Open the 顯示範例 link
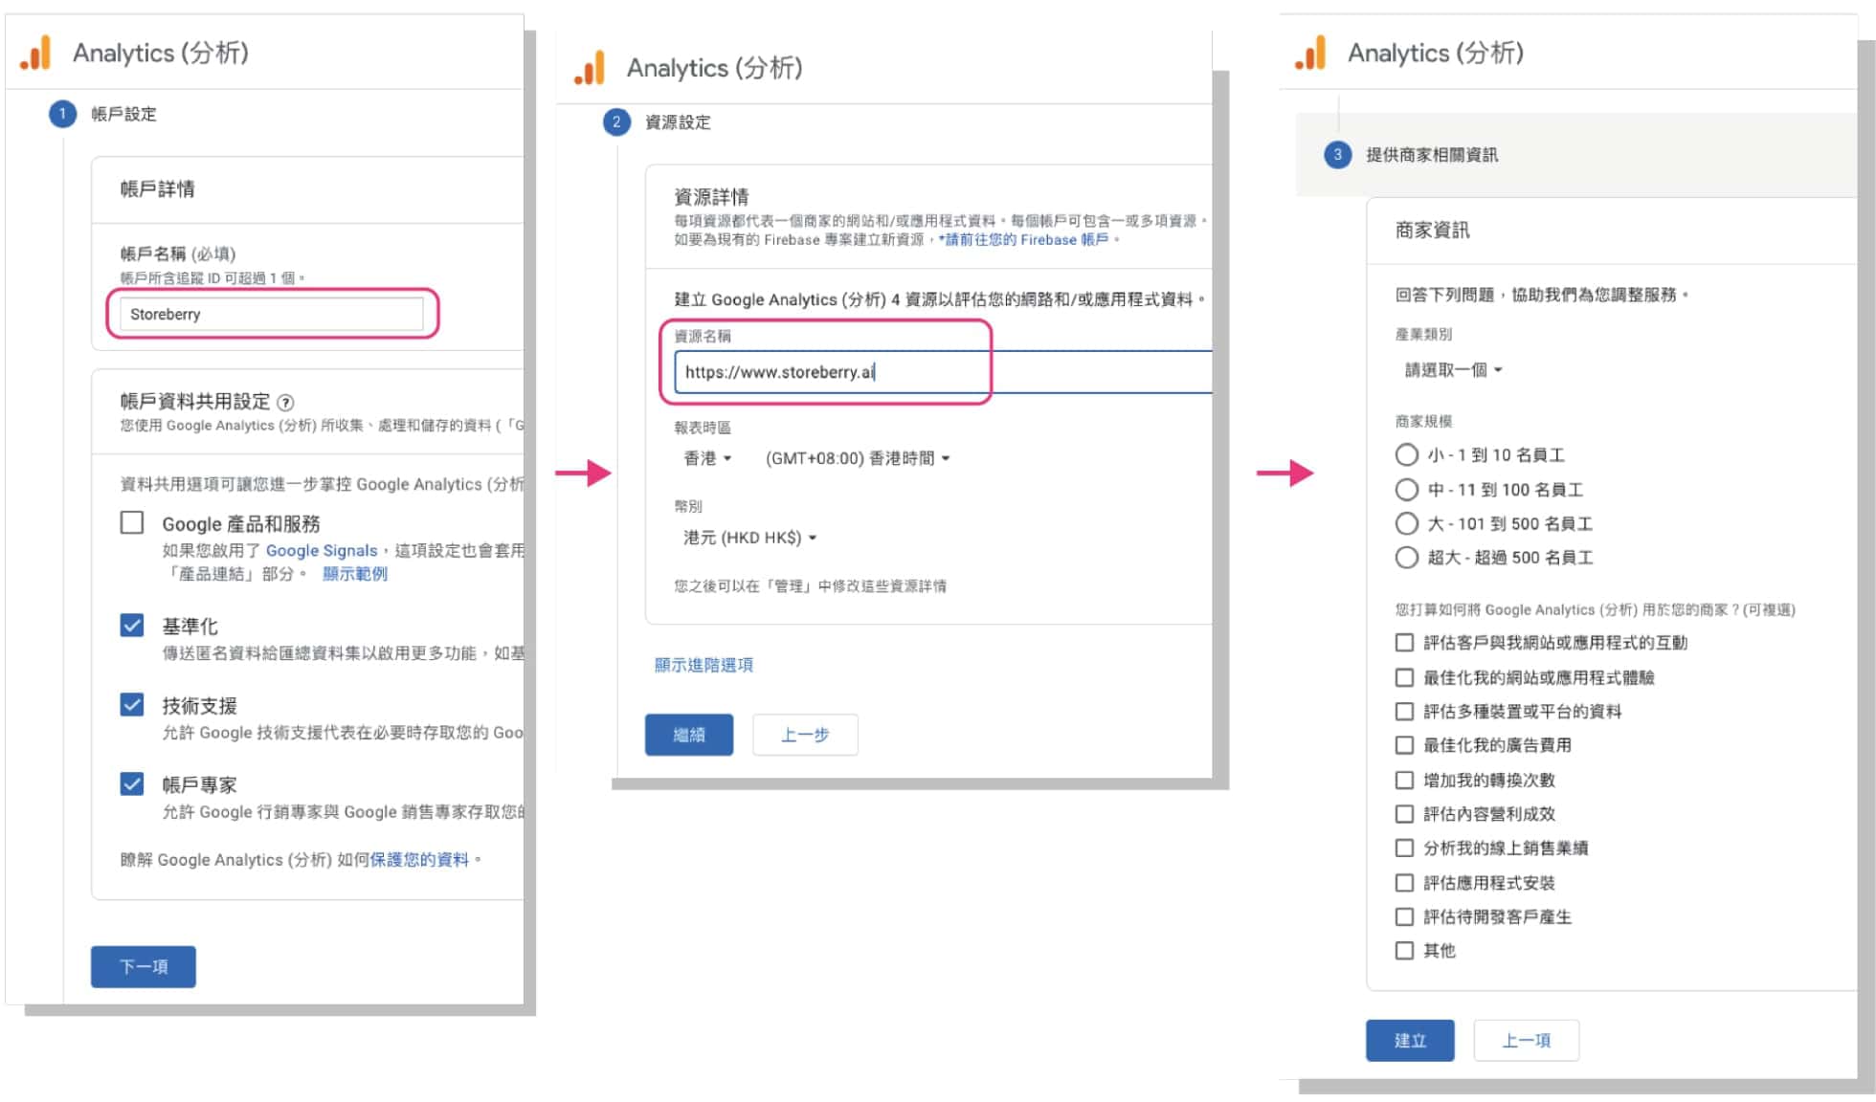The width and height of the screenshot is (1876, 1102). coord(355,574)
